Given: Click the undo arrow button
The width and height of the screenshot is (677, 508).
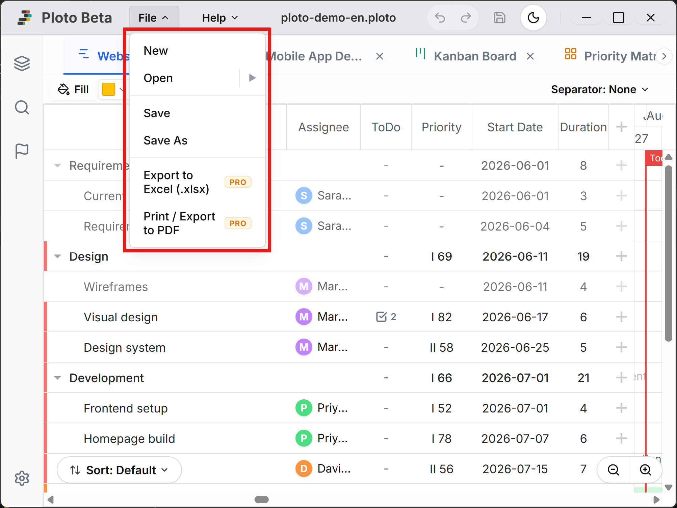Looking at the screenshot, I should pyautogui.click(x=440, y=18).
